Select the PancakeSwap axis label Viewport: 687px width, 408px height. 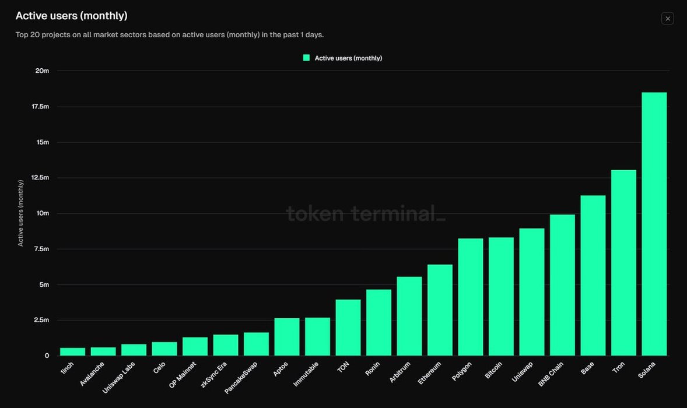point(241,378)
